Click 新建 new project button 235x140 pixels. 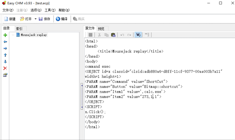[10, 19]
